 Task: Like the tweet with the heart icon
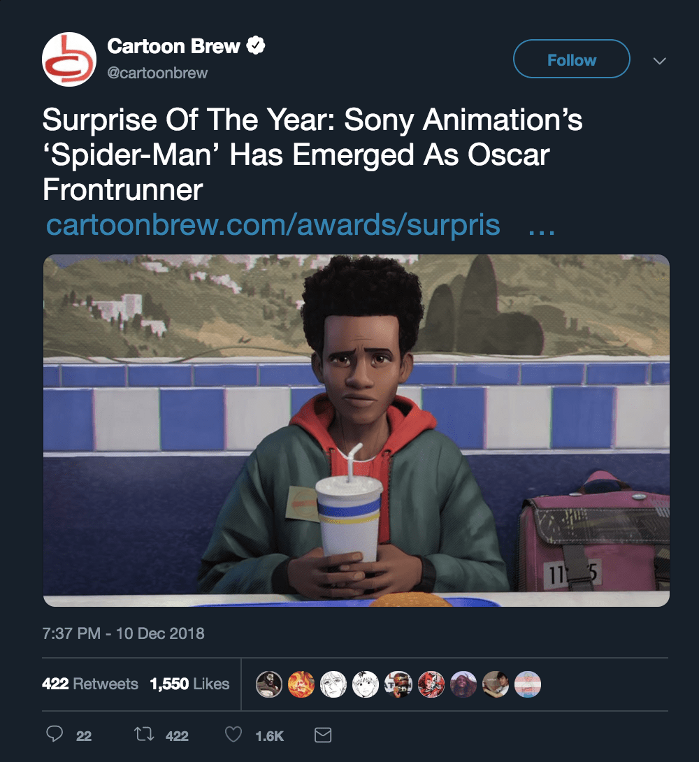coord(233,735)
